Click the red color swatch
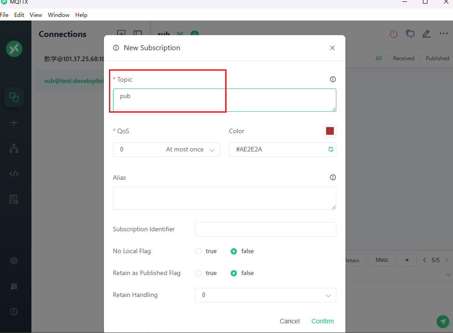The width and height of the screenshot is (453, 333). point(330,131)
